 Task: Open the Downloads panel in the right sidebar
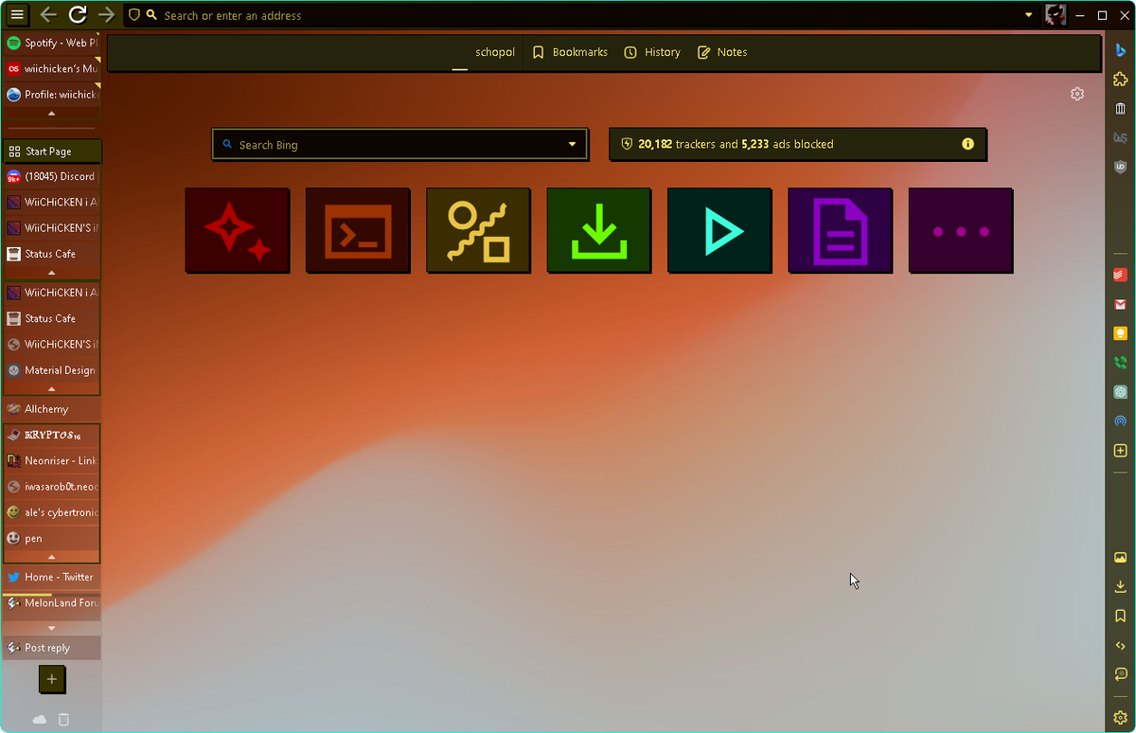coord(1120,587)
